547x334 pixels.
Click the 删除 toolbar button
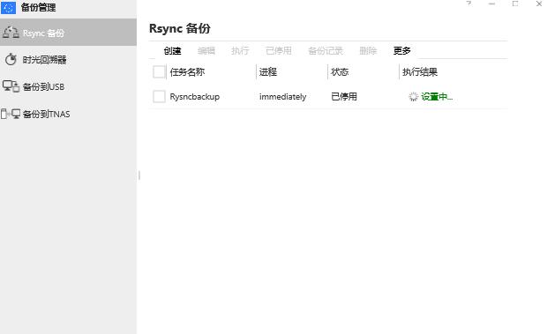coord(368,51)
